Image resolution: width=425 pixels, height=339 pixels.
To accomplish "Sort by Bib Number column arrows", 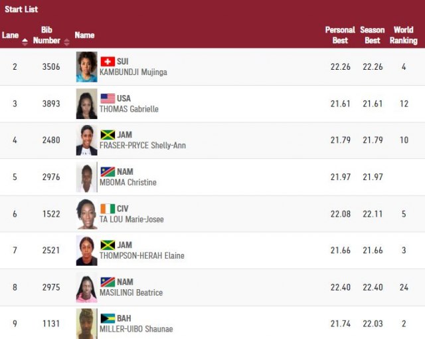I will pyautogui.click(x=66, y=41).
